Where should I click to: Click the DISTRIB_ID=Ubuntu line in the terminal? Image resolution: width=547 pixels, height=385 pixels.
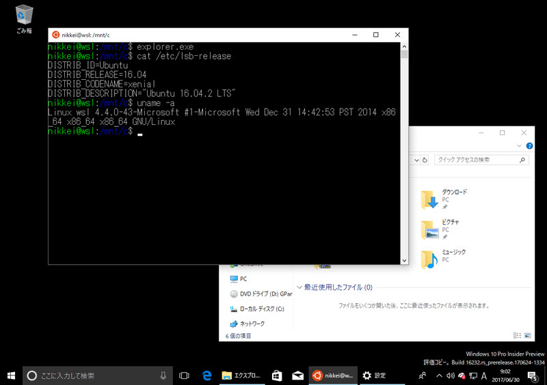88,66
